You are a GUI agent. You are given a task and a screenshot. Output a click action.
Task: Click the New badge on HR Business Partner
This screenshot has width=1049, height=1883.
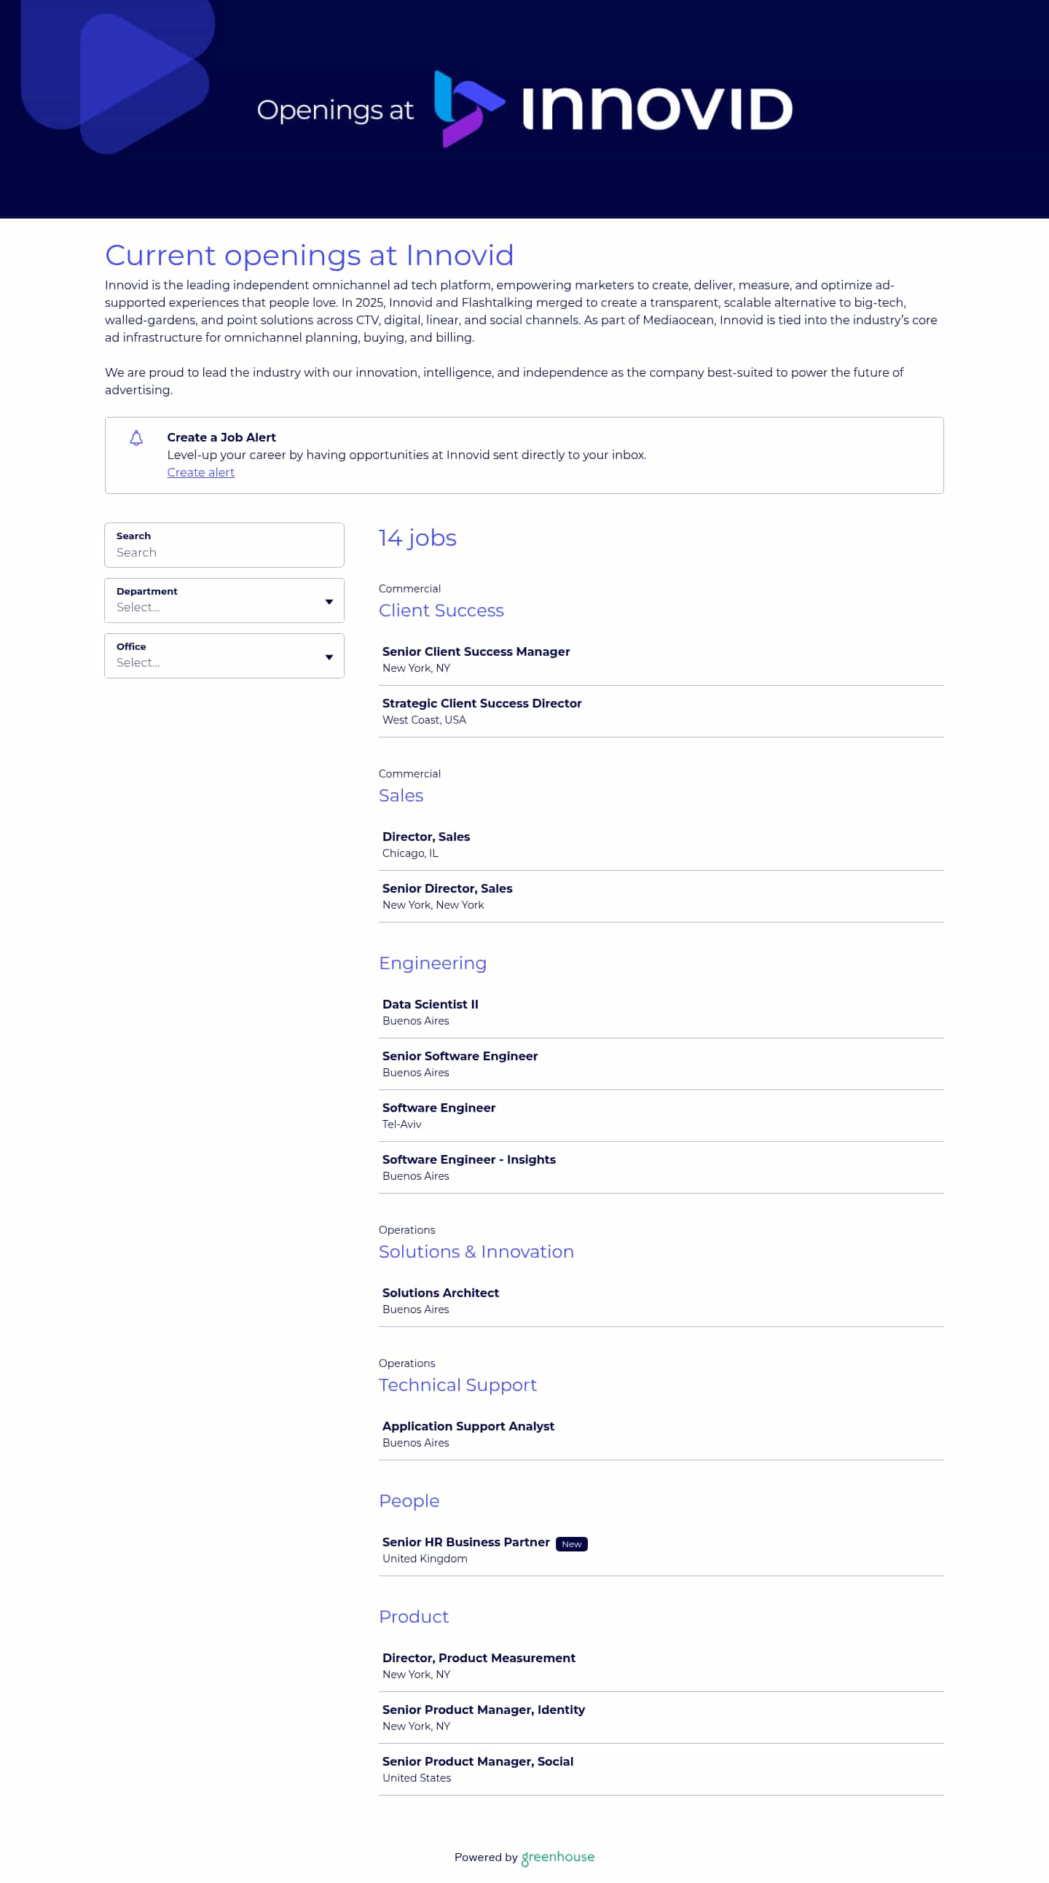click(571, 1544)
